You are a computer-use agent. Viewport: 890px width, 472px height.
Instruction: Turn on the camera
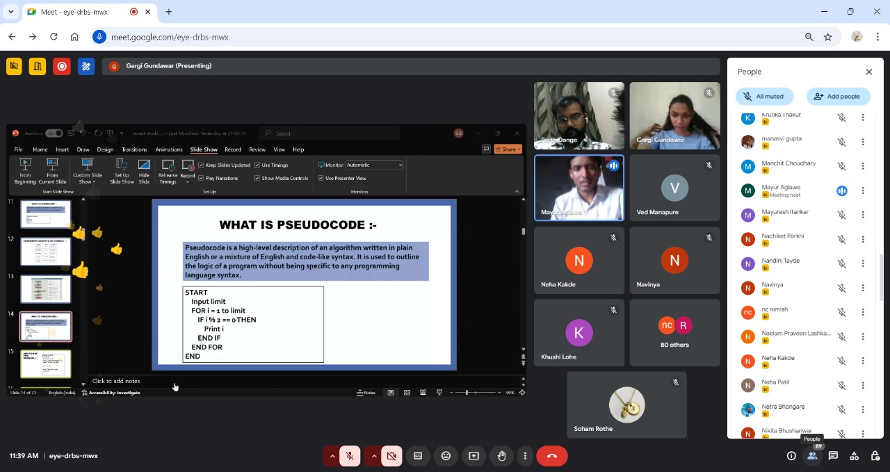(x=391, y=456)
